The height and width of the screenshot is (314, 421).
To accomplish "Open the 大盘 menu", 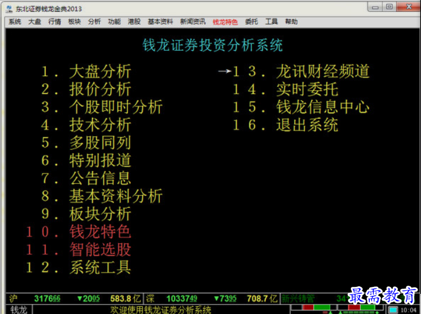I will (x=35, y=22).
